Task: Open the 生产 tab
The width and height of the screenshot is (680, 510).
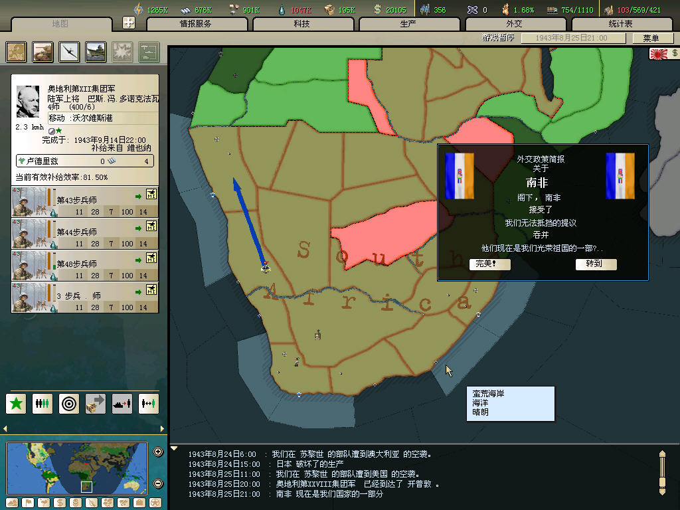Action: (409, 24)
